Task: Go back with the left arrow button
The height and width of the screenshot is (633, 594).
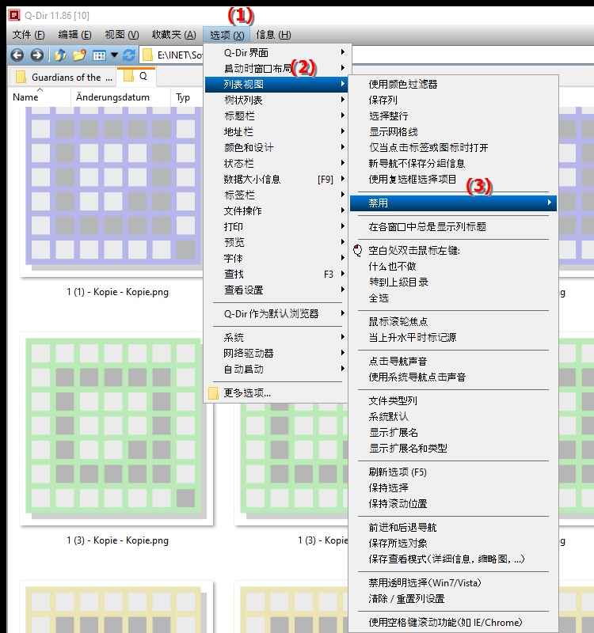Action: pos(17,55)
